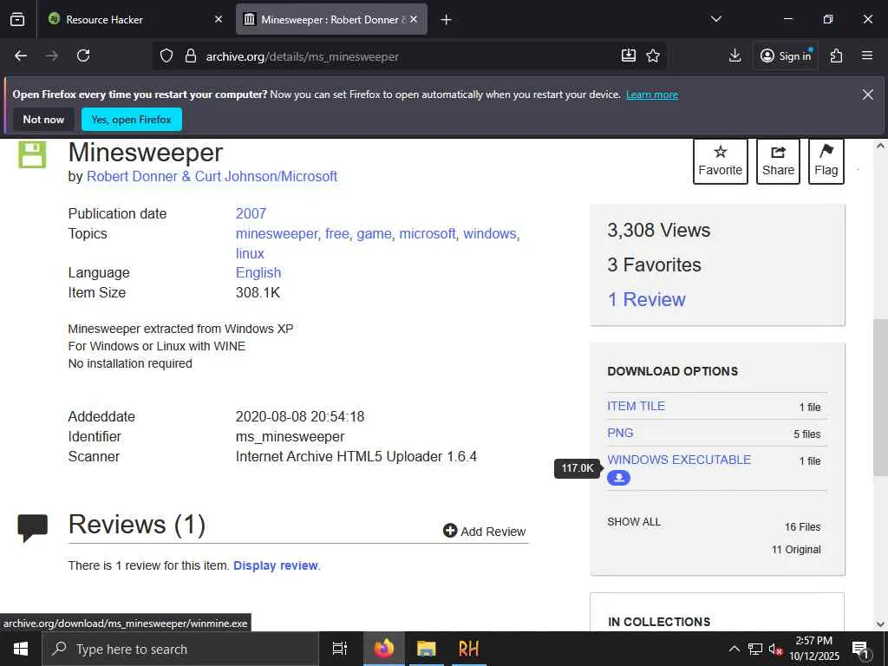Click the Add Review plus icon
The image size is (888, 666).
450,531
